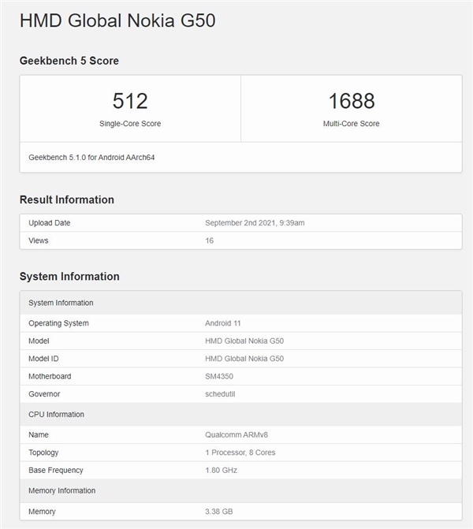Select the 3.38 GB memory value
473x529 pixels.
[x=219, y=512]
